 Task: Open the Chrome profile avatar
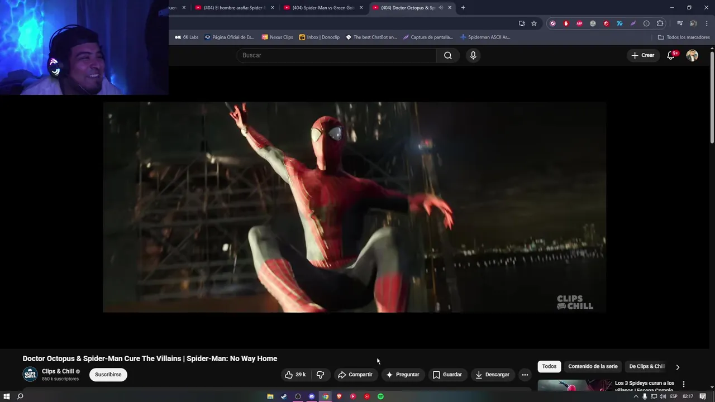click(693, 23)
